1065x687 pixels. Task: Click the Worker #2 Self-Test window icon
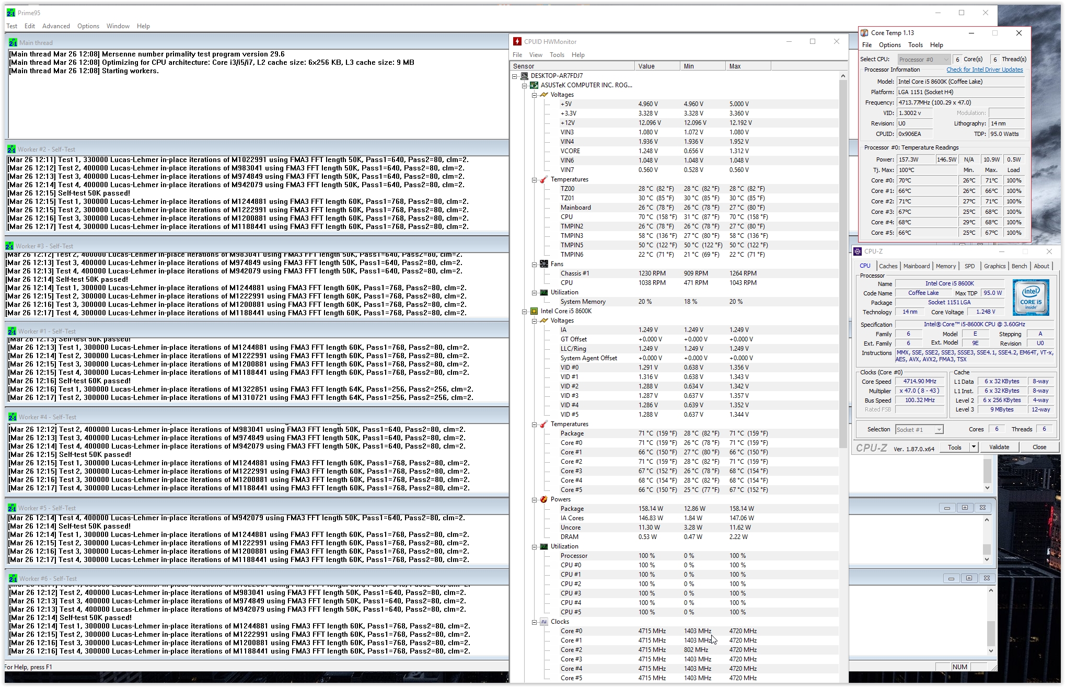tap(11, 150)
